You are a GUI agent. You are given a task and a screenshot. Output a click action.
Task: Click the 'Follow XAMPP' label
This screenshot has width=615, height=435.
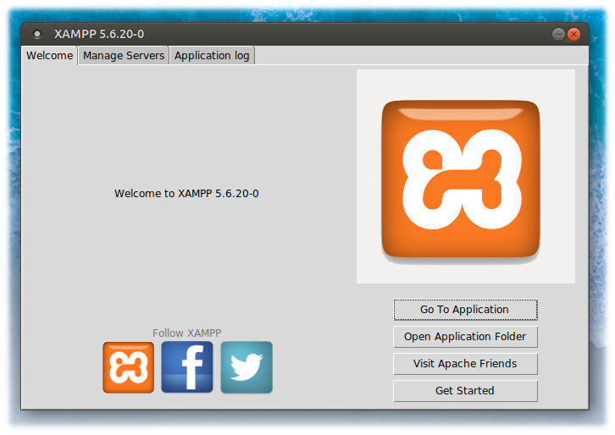(x=187, y=333)
